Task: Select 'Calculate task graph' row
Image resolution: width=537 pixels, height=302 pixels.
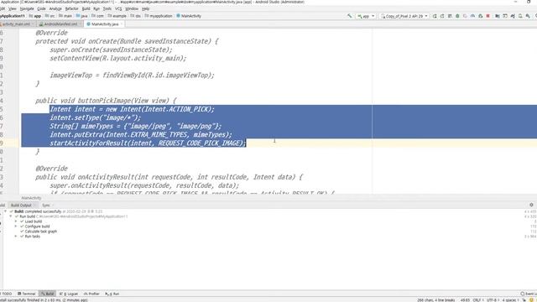Action: [41, 232]
